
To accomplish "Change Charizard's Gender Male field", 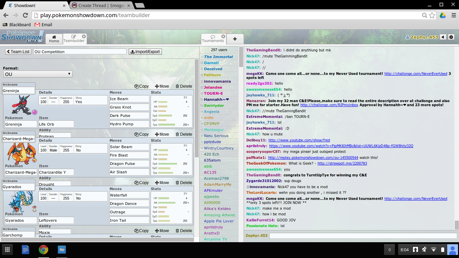I will tap(53, 150).
